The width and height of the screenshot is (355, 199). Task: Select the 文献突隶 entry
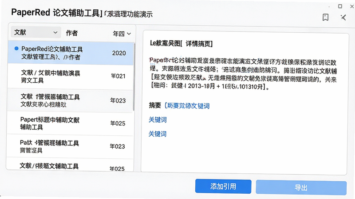(70, 100)
